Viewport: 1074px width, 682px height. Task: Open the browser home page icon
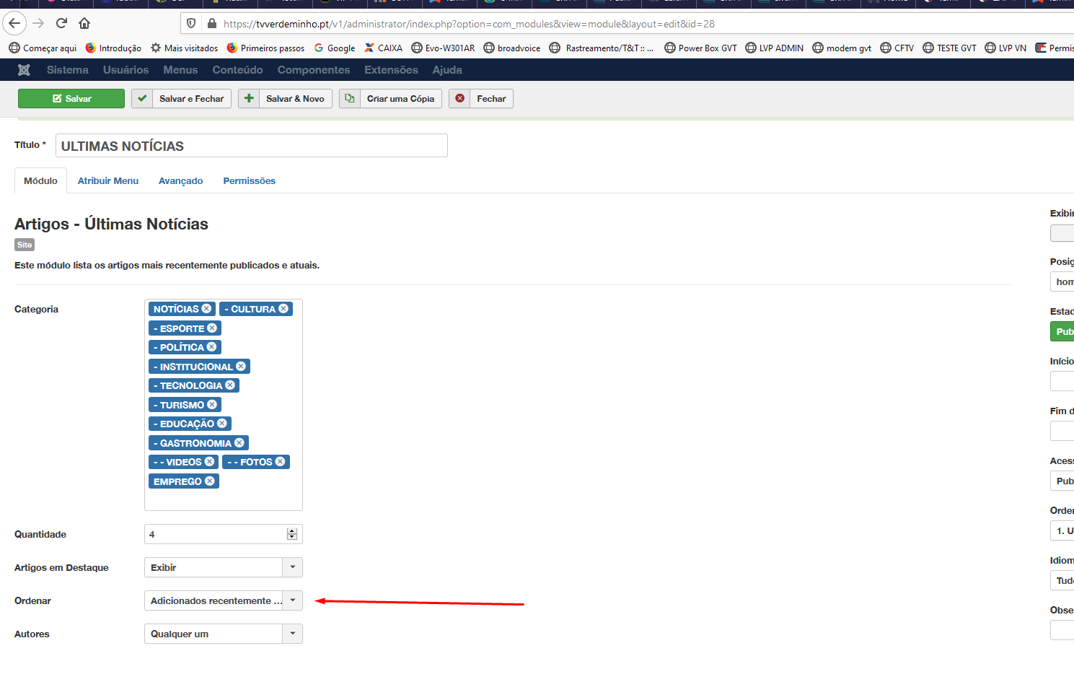pyautogui.click(x=84, y=23)
